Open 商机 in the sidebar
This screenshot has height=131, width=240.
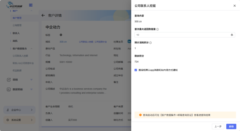pos(15,41)
